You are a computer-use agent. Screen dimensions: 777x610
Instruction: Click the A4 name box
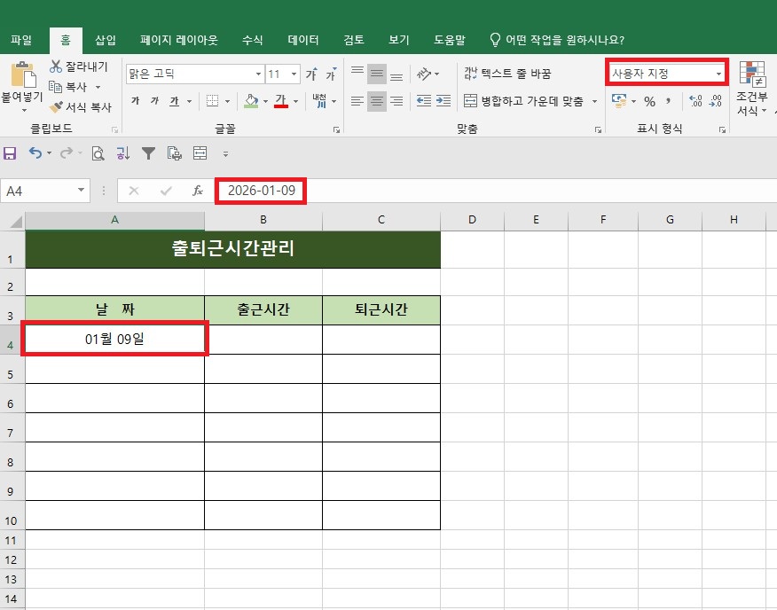click(45, 191)
